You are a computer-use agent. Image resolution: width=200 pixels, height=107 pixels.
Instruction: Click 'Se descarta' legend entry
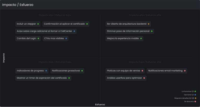[x=190, y=102]
